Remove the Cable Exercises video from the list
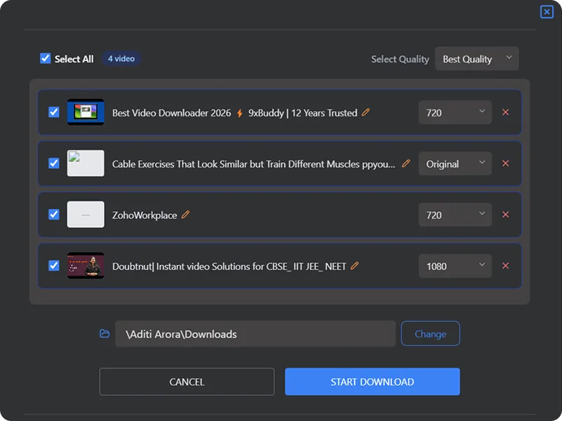Image resolution: width=562 pixels, height=421 pixels. (505, 163)
